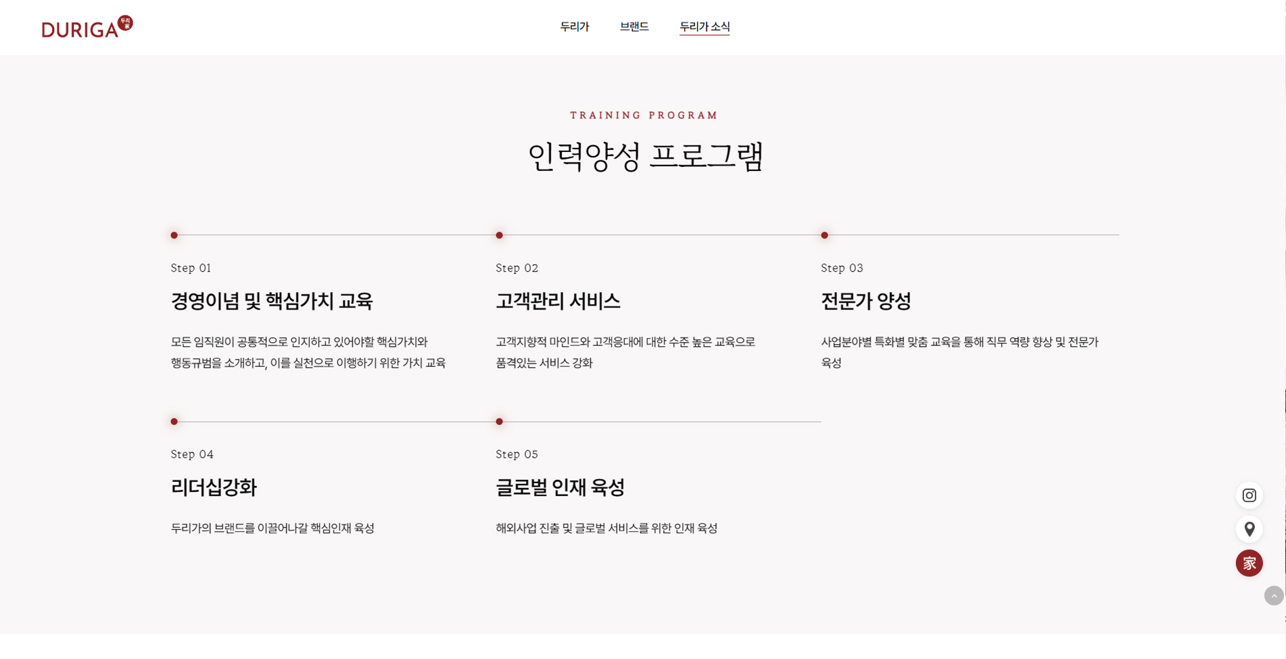Click the TRAINING PROGRAM red label
Viewport: 1286px width, 659px height.
(x=644, y=116)
